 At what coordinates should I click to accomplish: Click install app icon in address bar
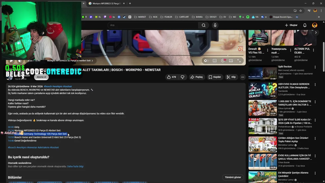point(295,11)
